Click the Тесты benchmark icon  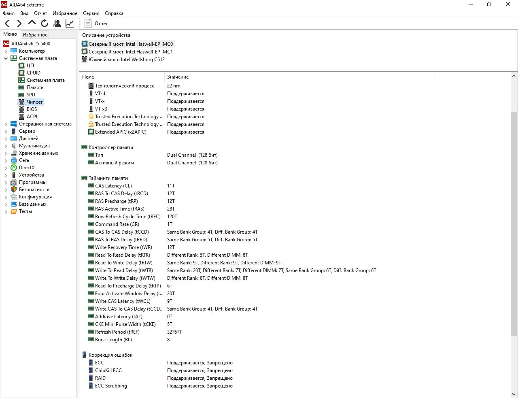[14, 211]
